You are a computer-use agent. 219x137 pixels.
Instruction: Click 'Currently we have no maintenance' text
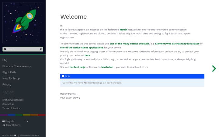[92, 83]
